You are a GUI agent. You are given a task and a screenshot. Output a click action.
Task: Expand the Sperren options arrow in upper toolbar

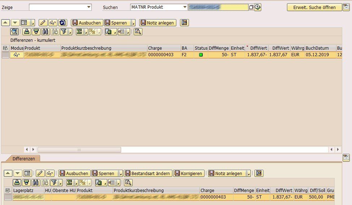point(133,23)
